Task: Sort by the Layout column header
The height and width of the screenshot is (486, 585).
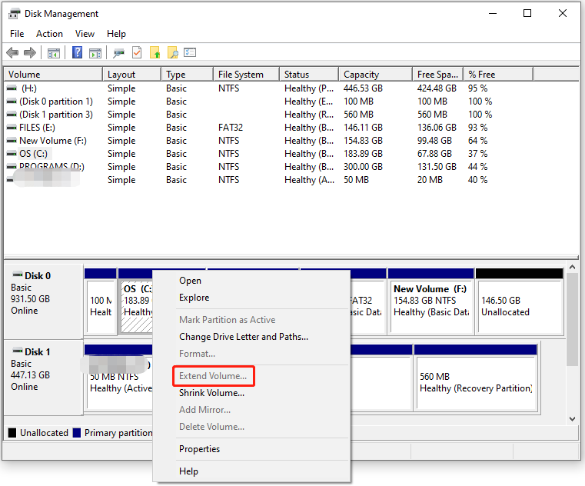Action: coord(131,75)
